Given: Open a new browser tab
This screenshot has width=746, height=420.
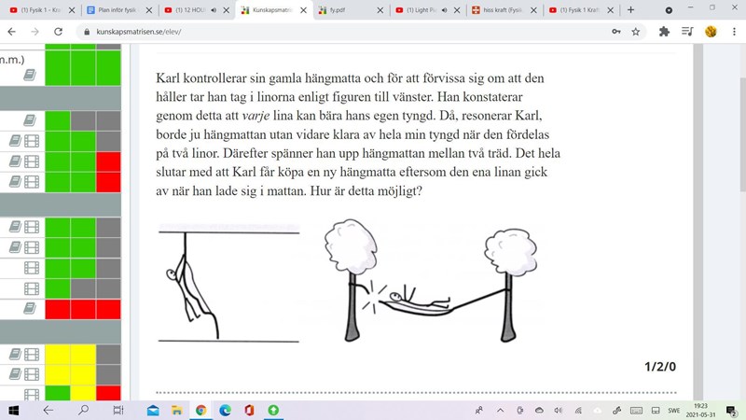Looking at the screenshot, I should tap(630, 9).
